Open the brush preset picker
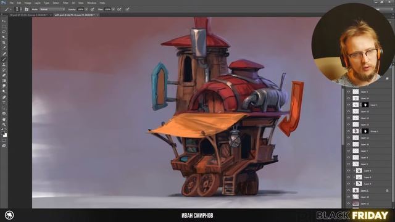 pos(17,9)
